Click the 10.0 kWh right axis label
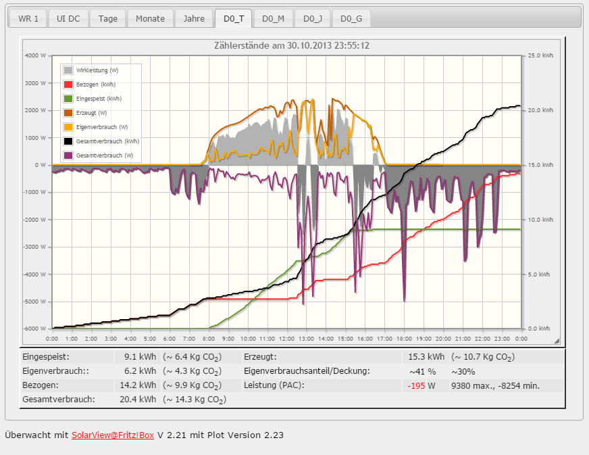The width and height of the screenshot is (589, 455). (540, 220)
